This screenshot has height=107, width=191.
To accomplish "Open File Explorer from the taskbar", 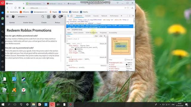I will point(34,104).
